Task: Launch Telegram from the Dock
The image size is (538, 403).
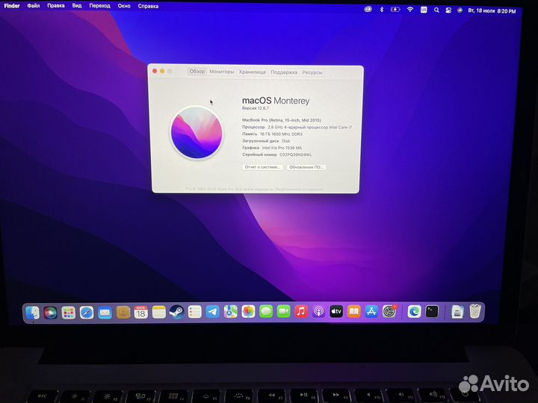Action: tap(213, 312)
